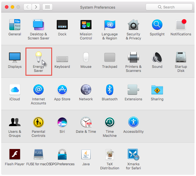The image size is (196, 176).
Task: Click the back navigation arrow
Action: pyautogui.click(x=27, y=7)
